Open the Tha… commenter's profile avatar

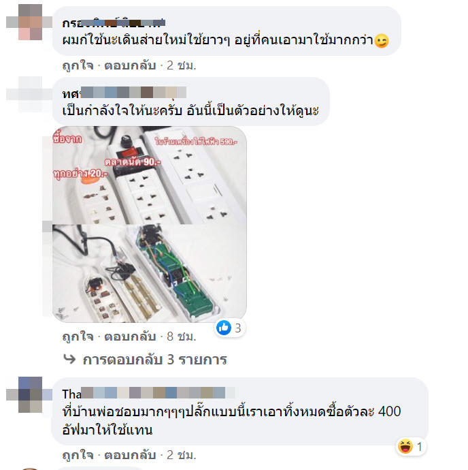(29, 394)
